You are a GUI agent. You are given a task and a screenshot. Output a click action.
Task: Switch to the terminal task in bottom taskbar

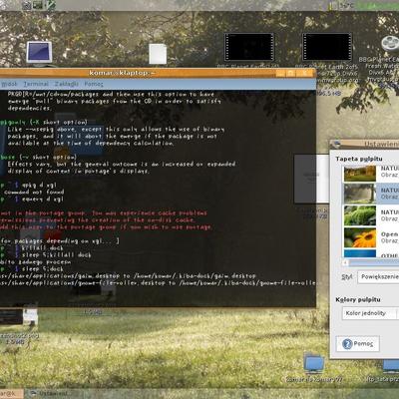coord(12,394)
